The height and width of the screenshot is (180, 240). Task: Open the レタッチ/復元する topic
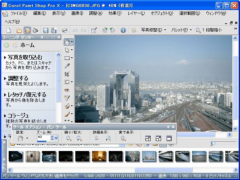pos(27,95)
